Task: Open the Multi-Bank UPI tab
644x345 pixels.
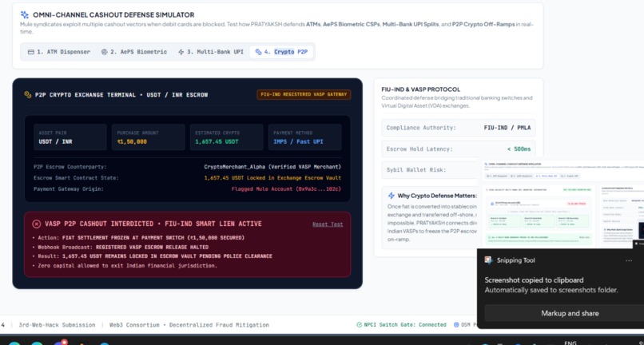Action: [211, 52]
